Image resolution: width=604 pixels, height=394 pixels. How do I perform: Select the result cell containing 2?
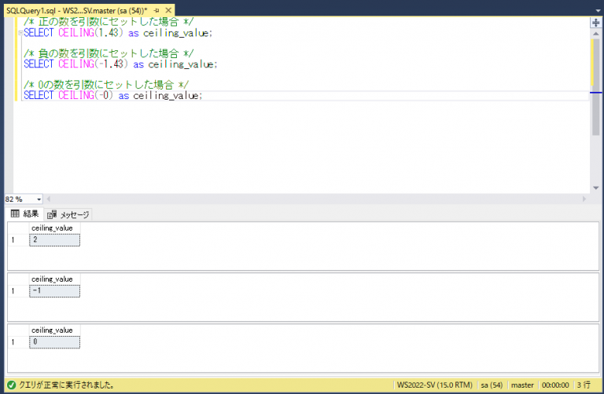(55, 240)
